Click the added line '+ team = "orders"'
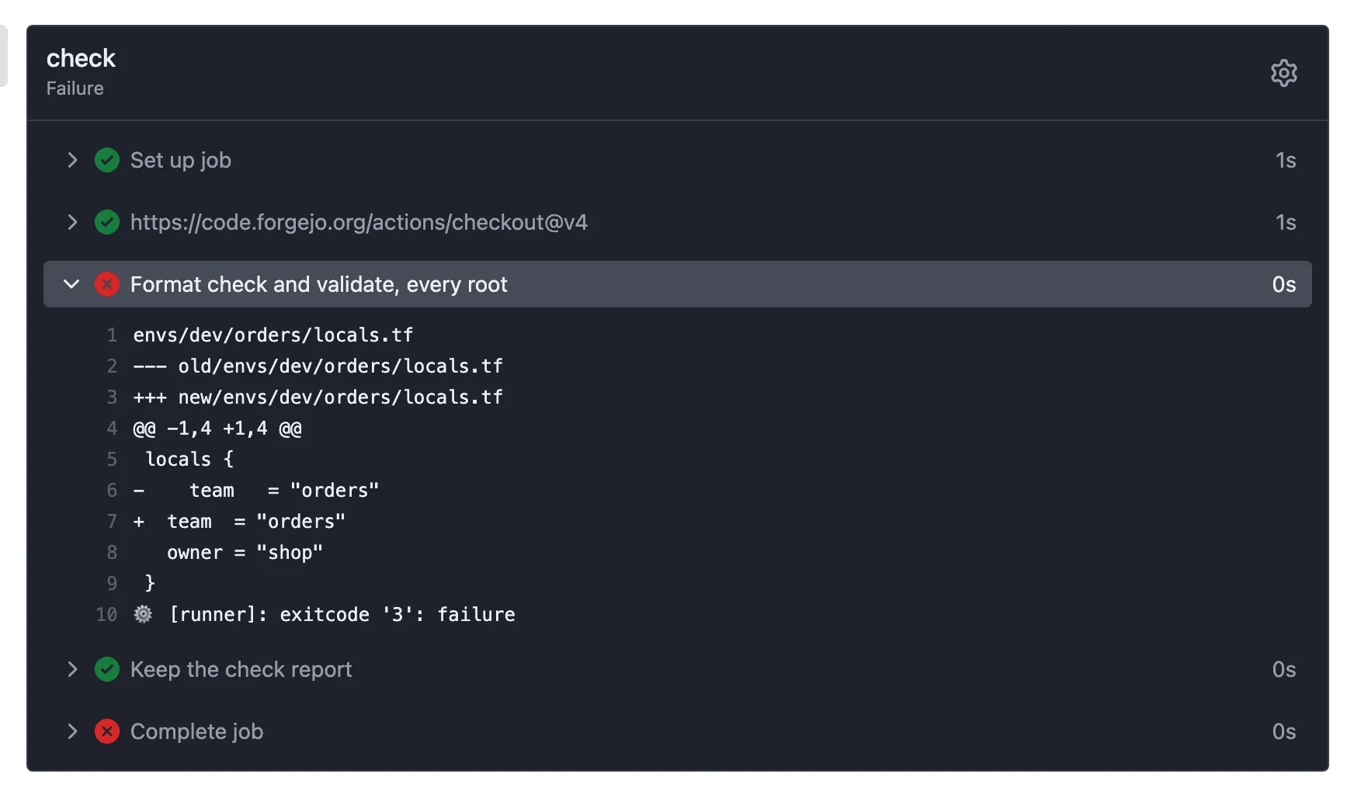Image resolution: width=1354 pixels, height=798 pixels. tap(239, 521)
